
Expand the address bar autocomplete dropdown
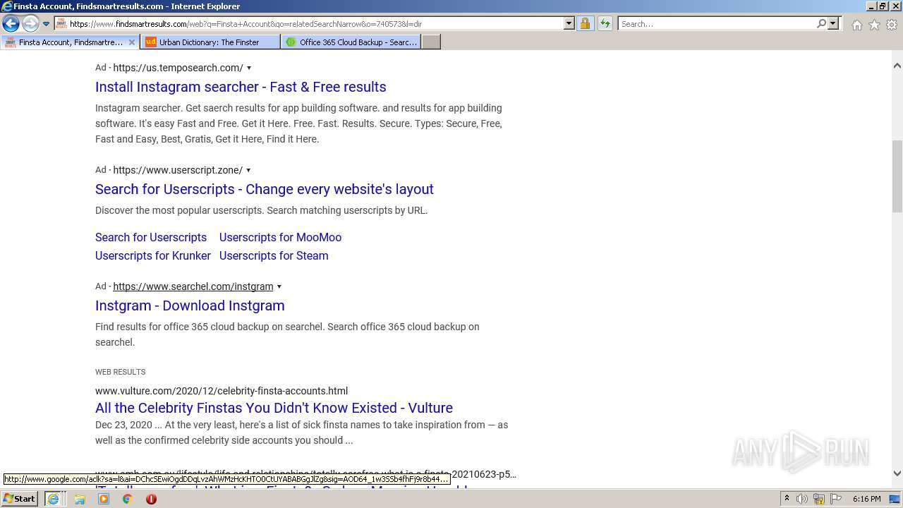569,24
